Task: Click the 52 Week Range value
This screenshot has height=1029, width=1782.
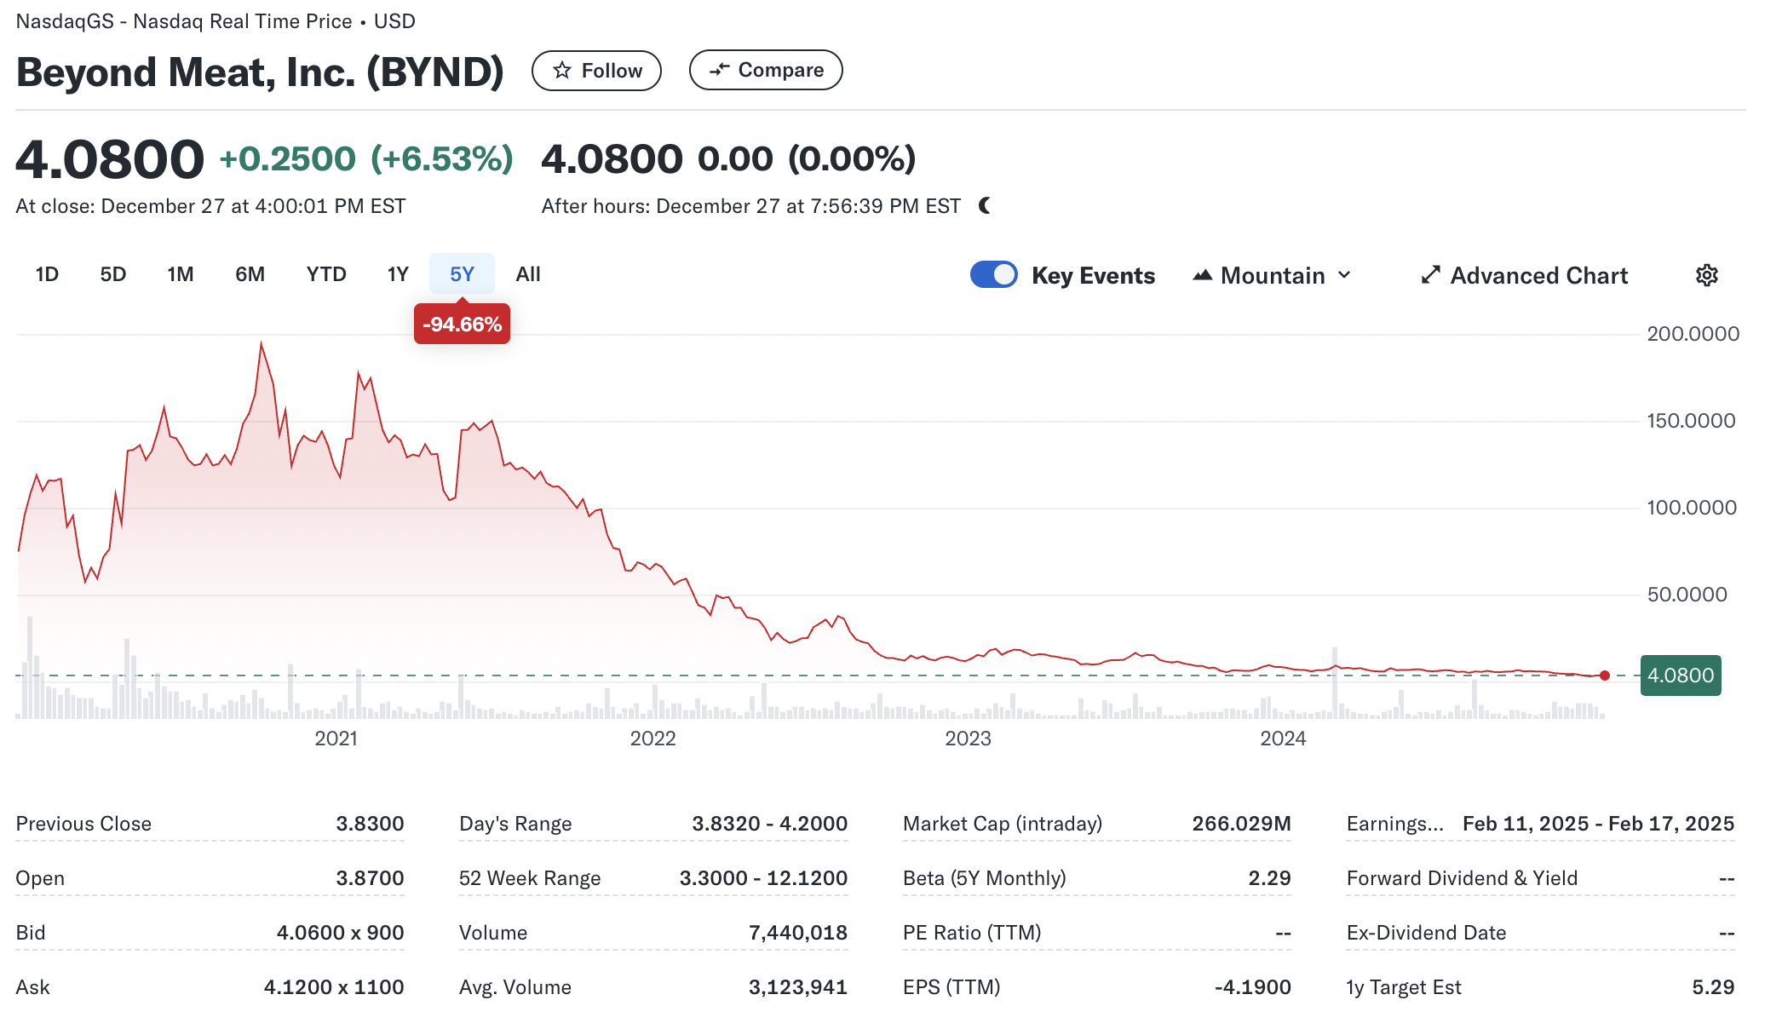Action: pos(763,878)
